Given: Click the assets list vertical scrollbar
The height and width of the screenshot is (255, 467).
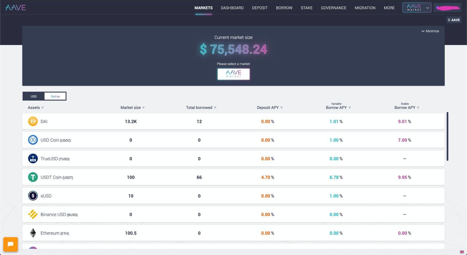Looking at the screenshot, I should click(447, 136).
